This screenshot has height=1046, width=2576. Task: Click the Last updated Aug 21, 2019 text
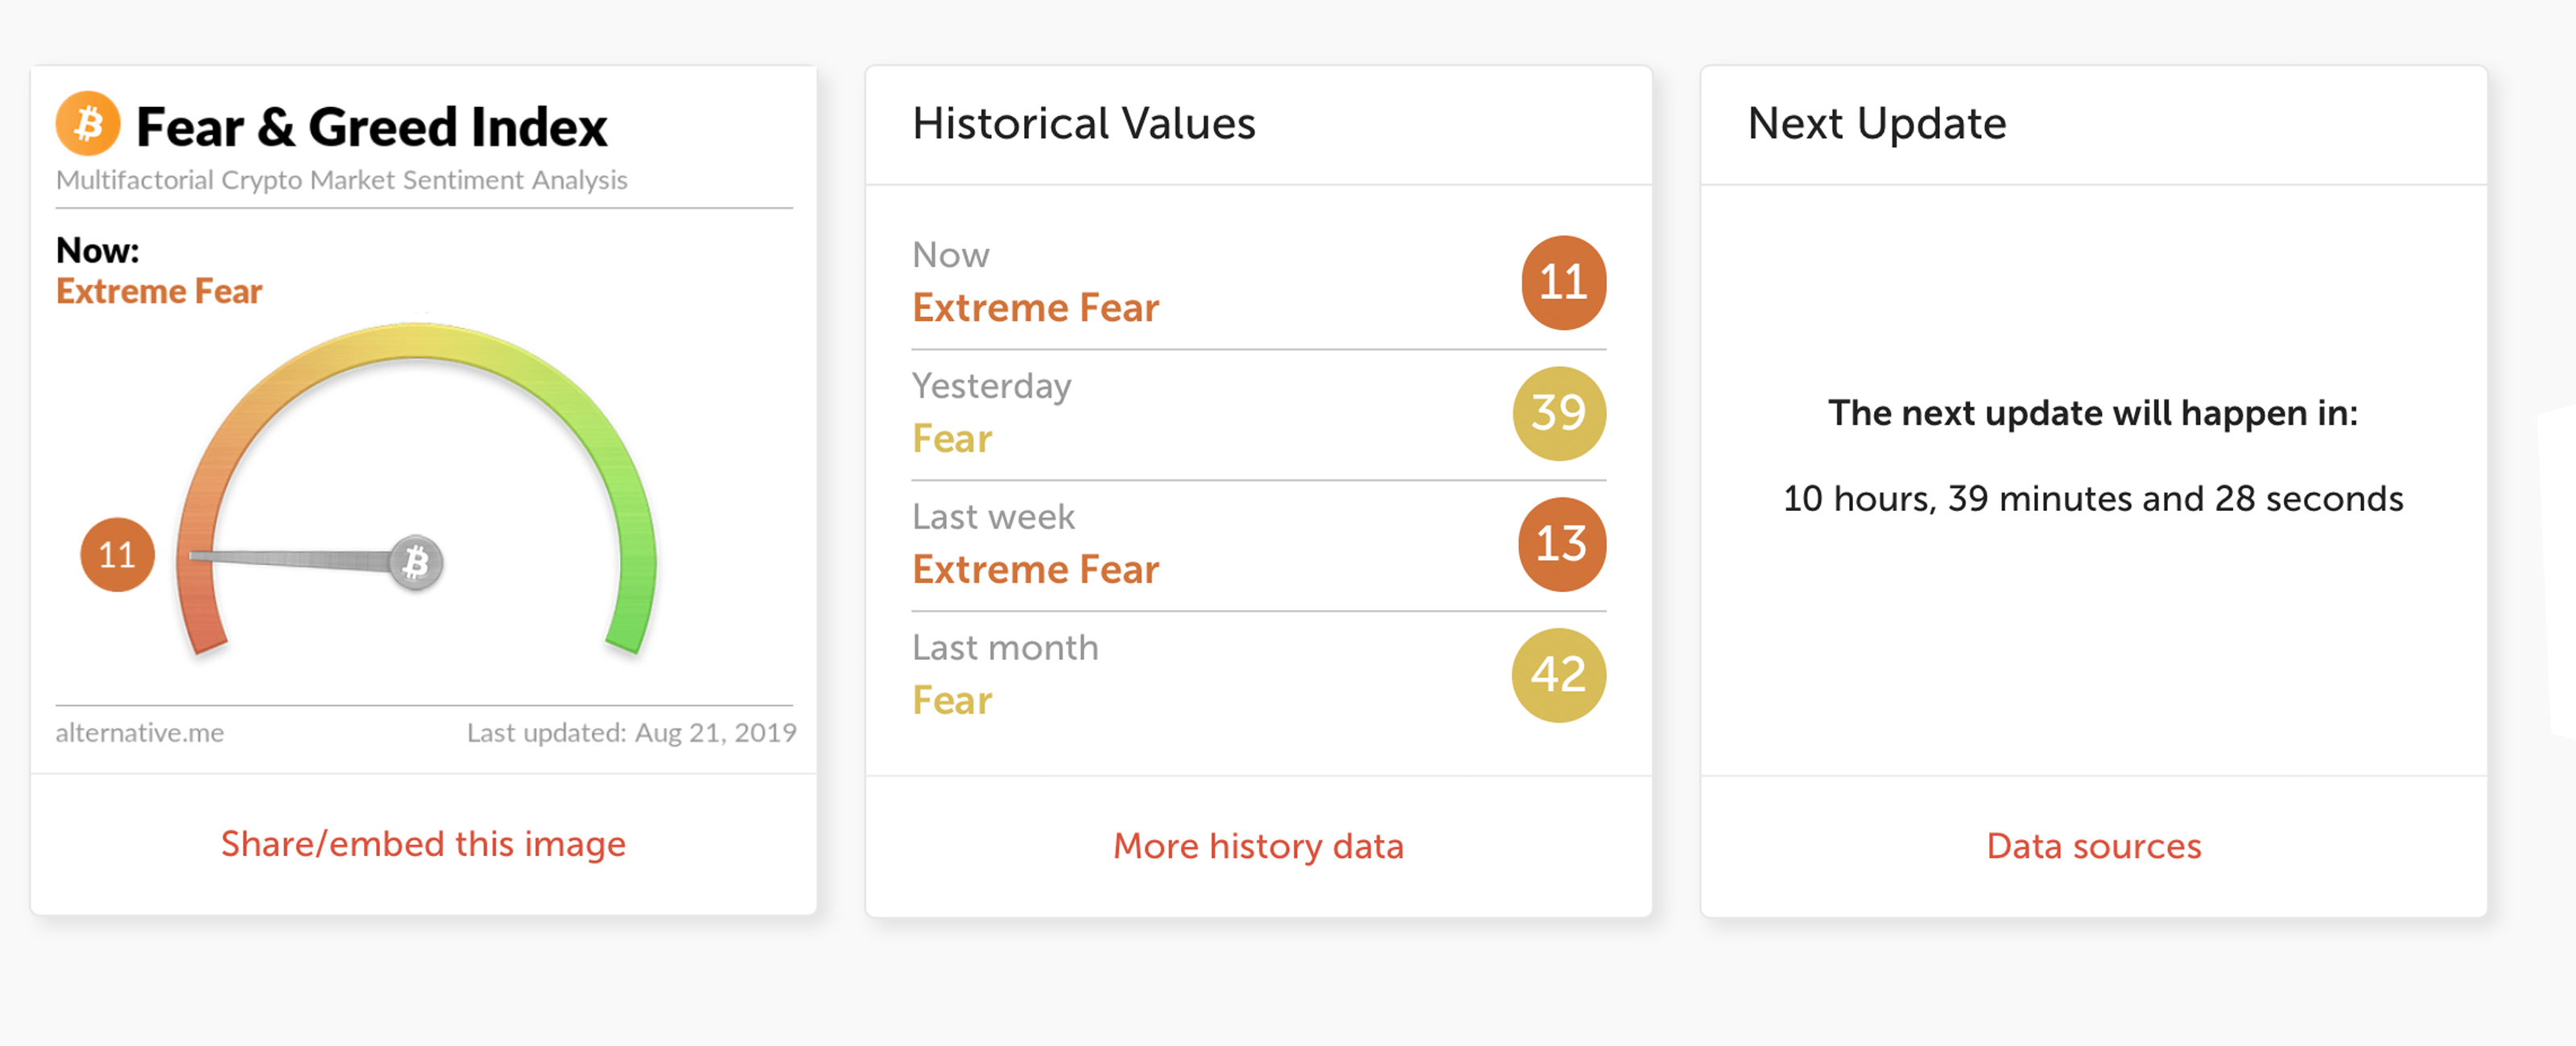point(631,733)
